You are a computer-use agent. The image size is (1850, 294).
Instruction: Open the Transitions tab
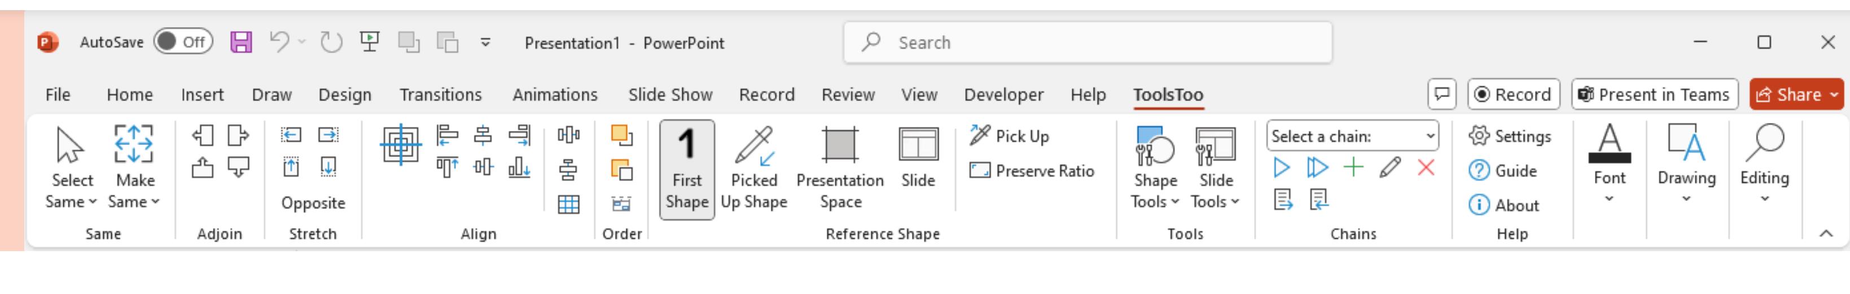pyautogui.click(x=440, y=94)
